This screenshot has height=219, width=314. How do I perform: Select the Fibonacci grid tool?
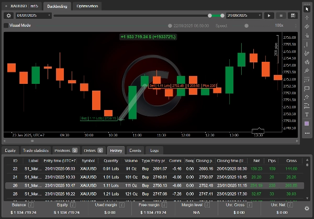tap(307, 80)
